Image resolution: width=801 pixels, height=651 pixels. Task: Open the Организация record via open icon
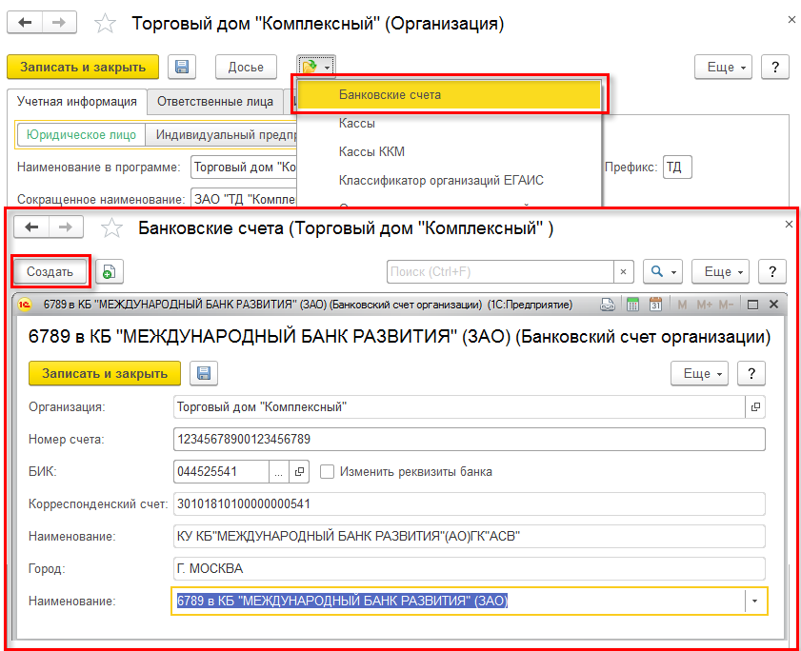(755, 407)
